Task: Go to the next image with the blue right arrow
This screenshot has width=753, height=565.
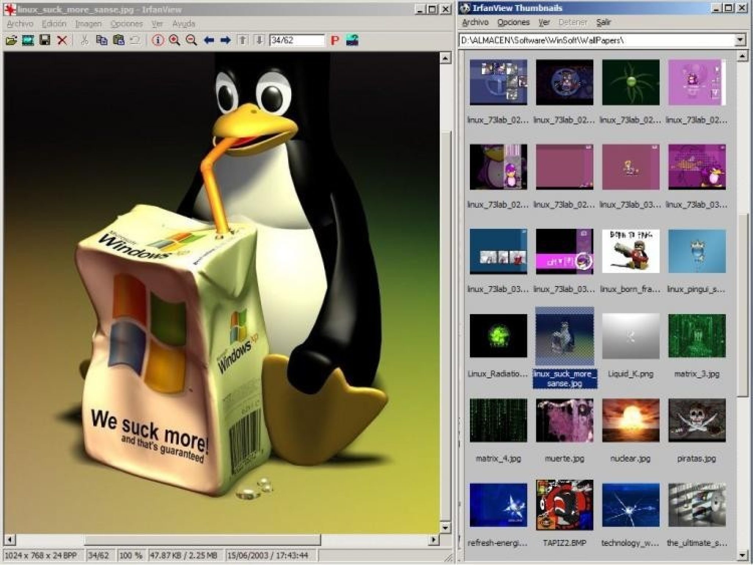Action: pos(225,40)
